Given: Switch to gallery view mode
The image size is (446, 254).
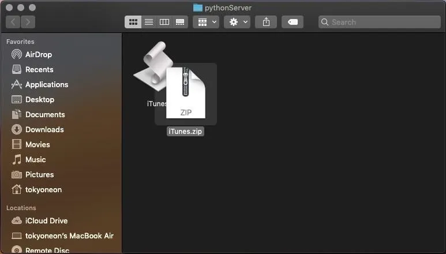Looking at the screenshot, I should coord(180,22).
